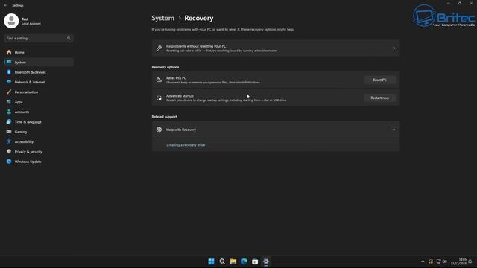Show hidden system tray icons
The image size is (477, 268).
coord(423,261)
